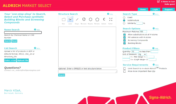176x104 pixels.
Task: Click the no less than field
Action: point(154,51)
